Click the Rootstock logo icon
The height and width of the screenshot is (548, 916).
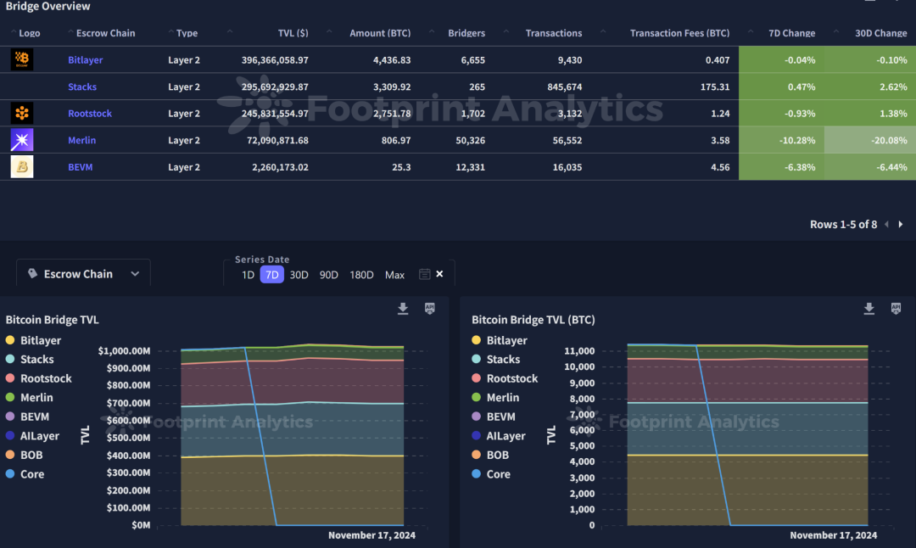pos(22,114)
